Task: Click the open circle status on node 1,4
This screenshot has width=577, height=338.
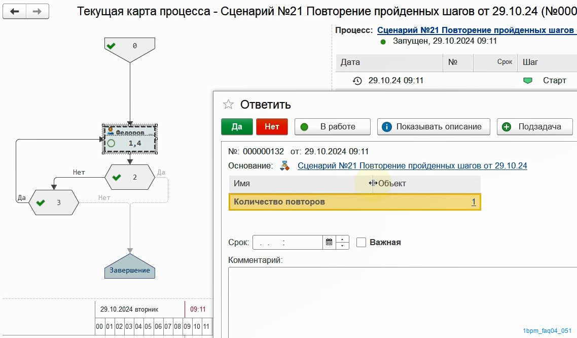Action: pyautogui.click(x=111, y=143)
